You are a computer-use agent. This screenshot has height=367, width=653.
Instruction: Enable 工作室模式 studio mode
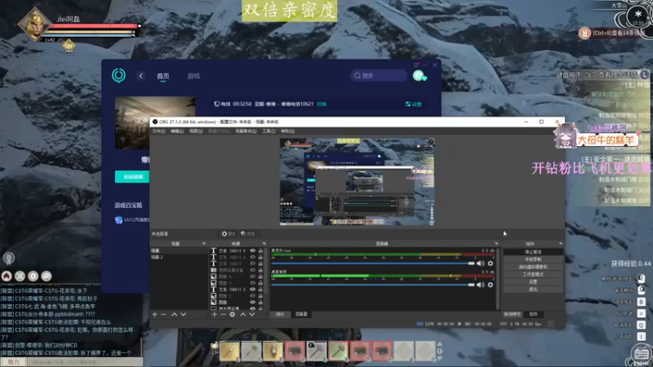(533, 274)
